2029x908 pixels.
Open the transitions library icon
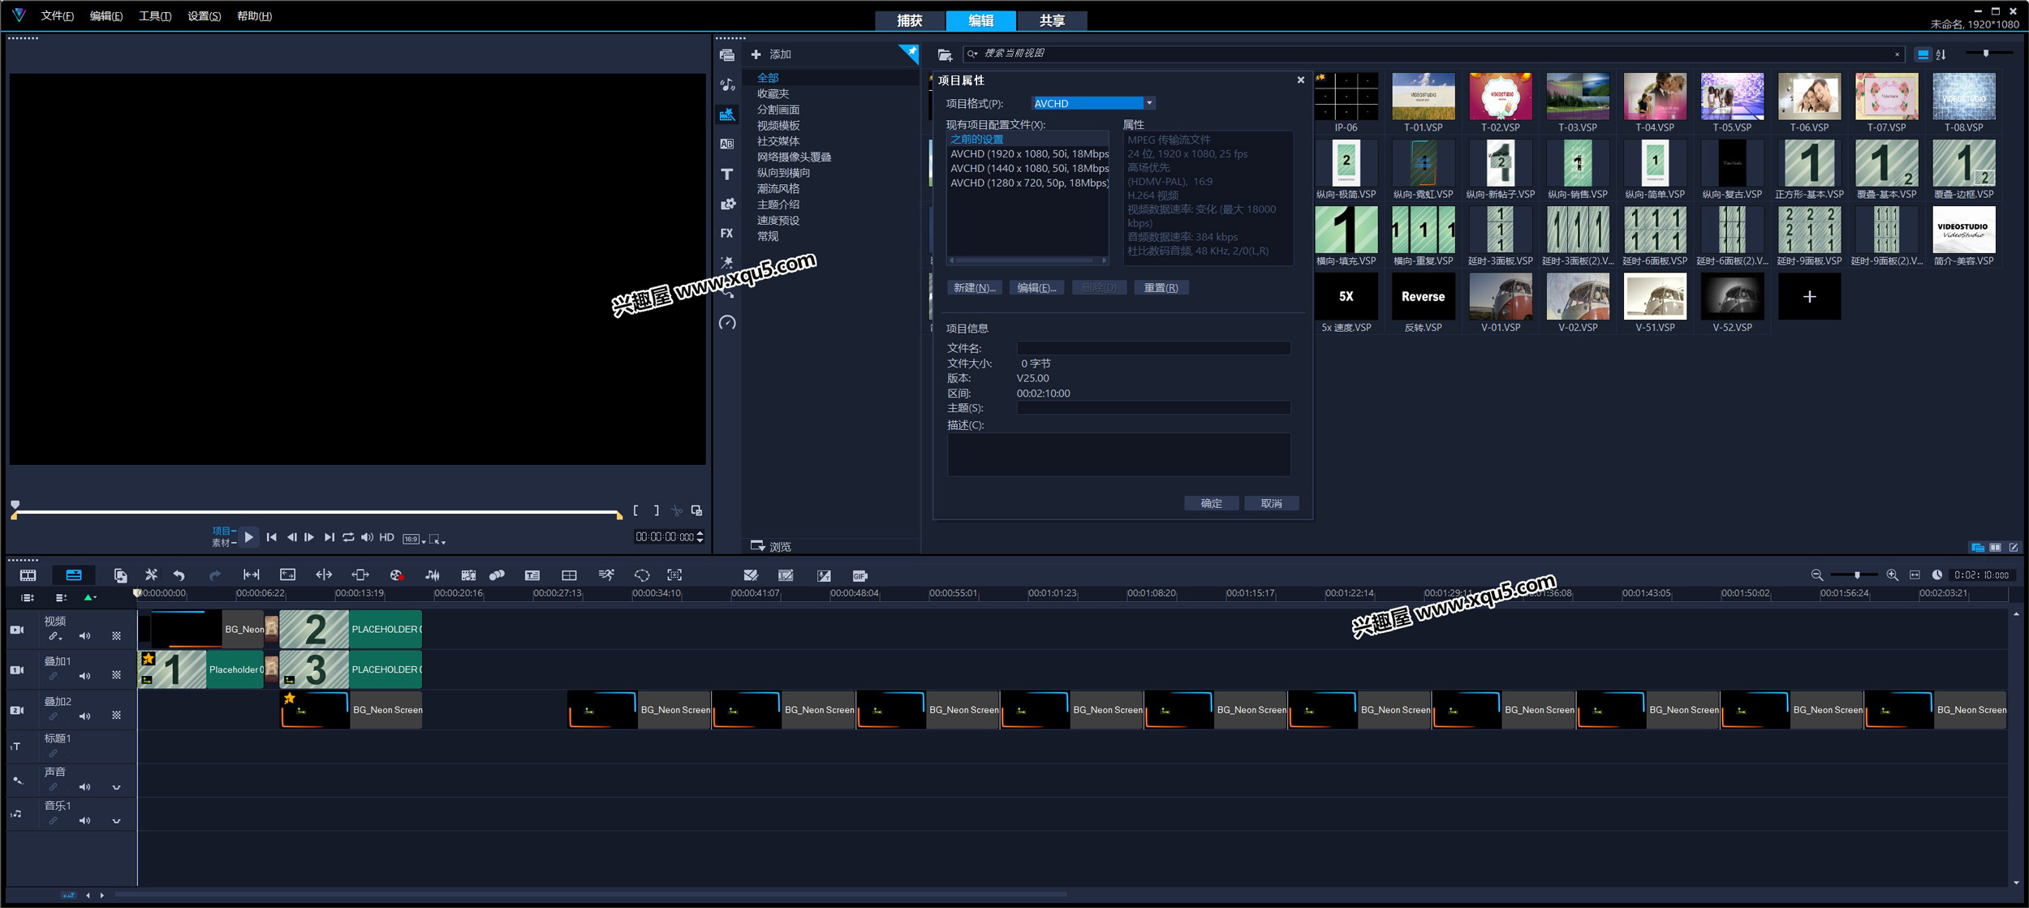[x=727, y=144]
